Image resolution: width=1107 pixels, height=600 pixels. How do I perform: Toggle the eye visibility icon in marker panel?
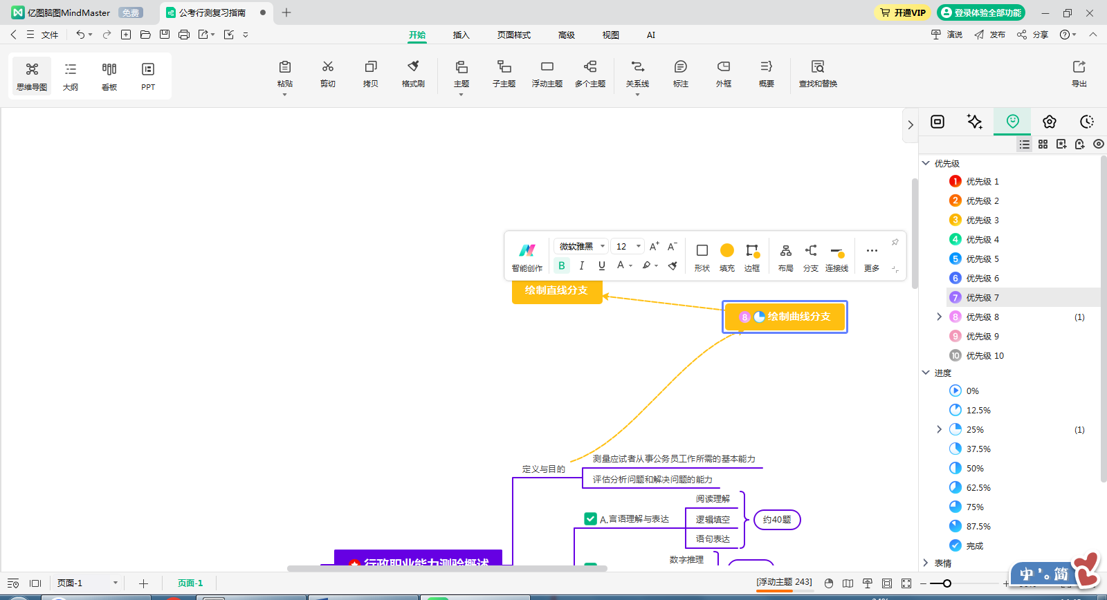pyautogui.click(x=1099, y=144)
